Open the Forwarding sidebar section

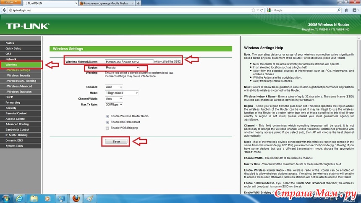click(21, 103)
